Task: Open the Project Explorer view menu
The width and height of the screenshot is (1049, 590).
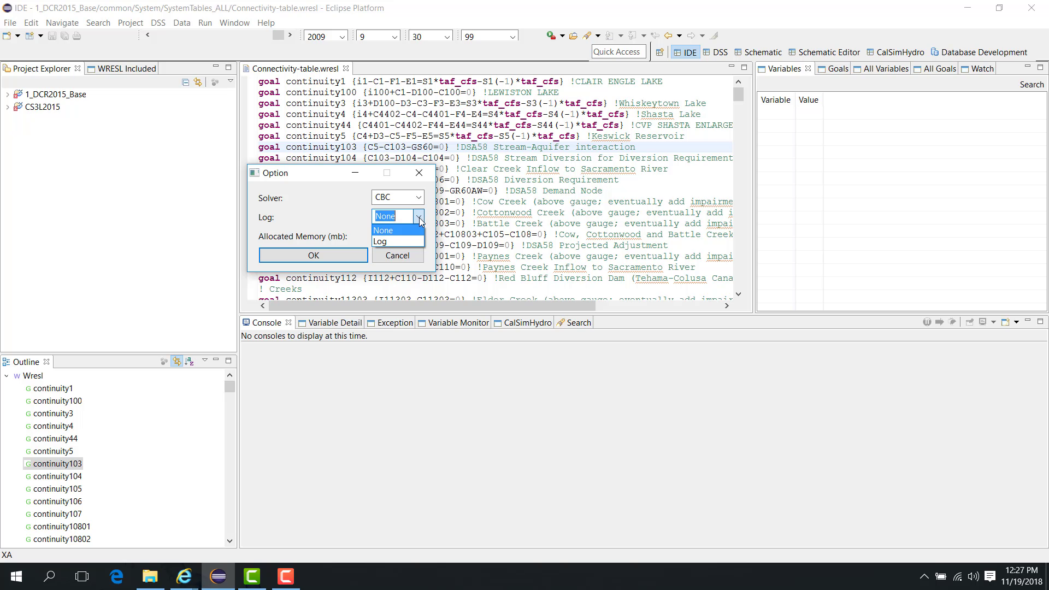Action: pyautogui.click(x=231, y=81)
